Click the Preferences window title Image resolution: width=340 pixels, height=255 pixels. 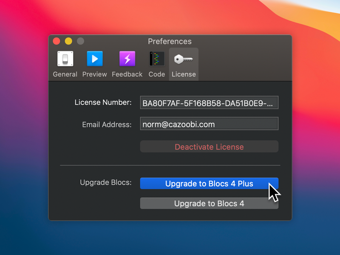(x=170, y=41)
